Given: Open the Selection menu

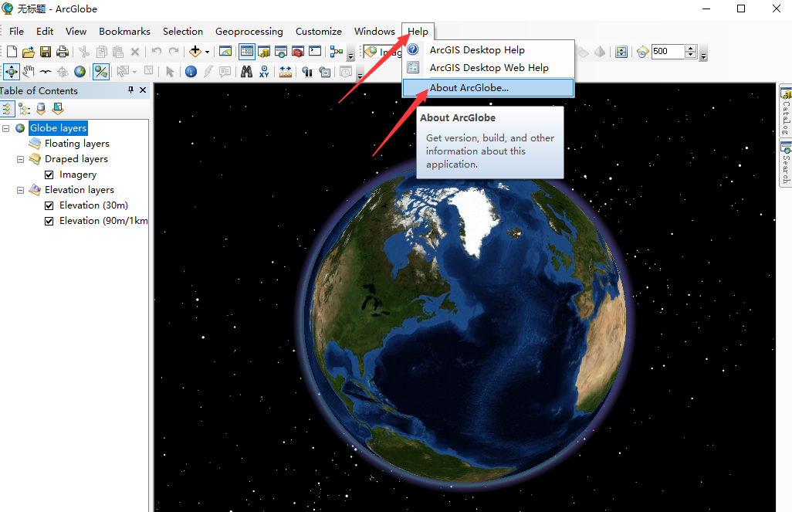Looking at the screenshot, I should [x=183, y=32].
